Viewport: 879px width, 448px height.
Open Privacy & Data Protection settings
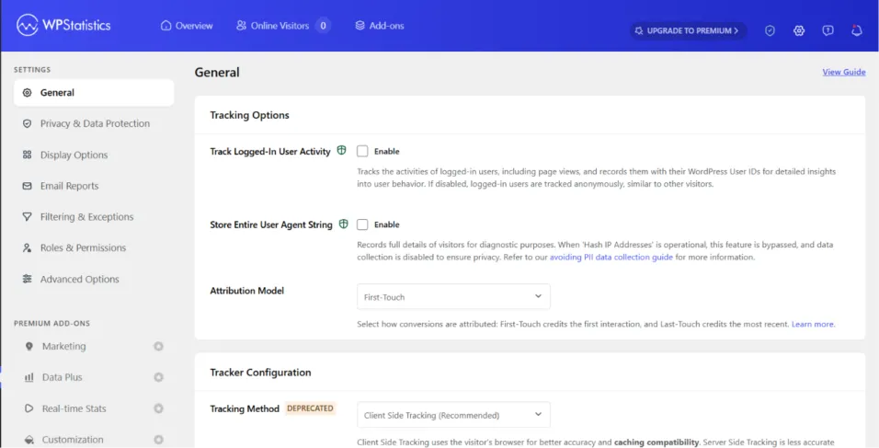pos(94,123)
